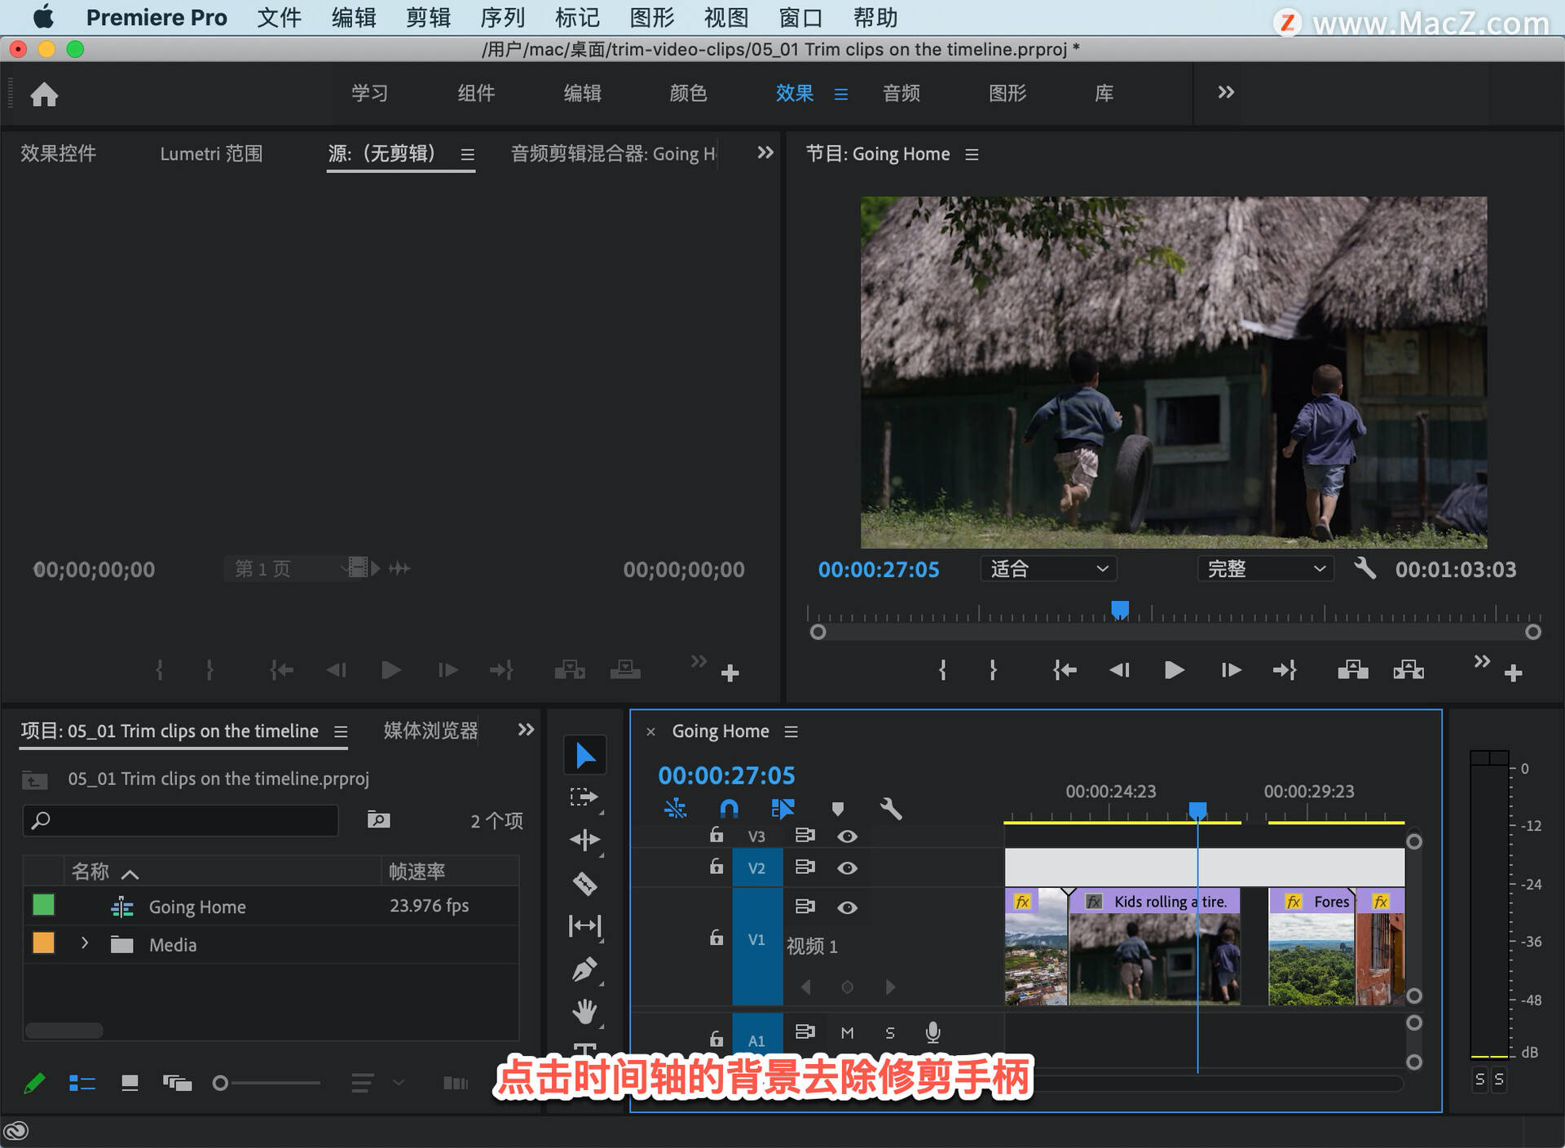Open the 完整 playback resolution dropdown

(1265, 569)
